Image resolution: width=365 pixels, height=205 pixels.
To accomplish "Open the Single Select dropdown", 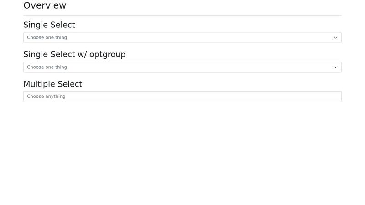I will click(x=182, y=38).
